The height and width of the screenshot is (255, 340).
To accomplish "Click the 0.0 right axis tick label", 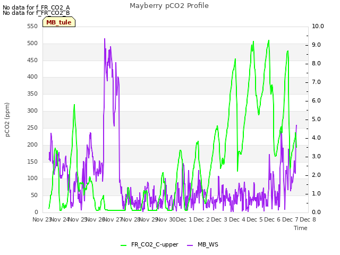I will click(317, 212).
